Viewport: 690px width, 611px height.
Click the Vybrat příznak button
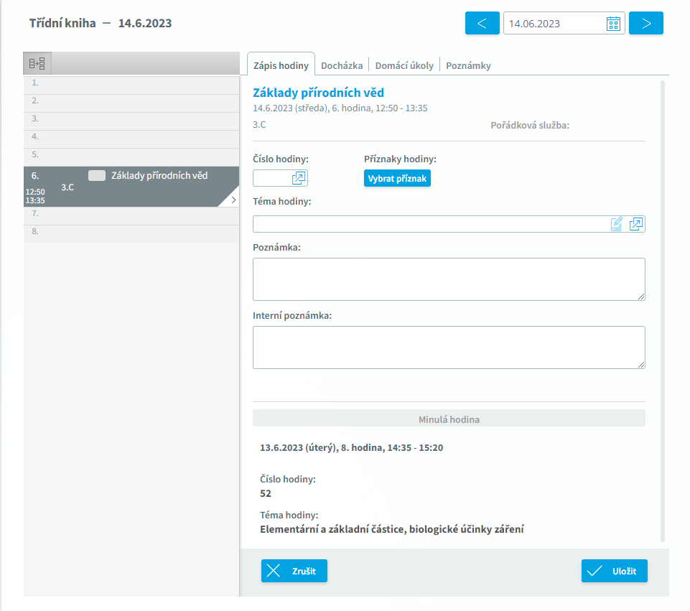[x=397, y=178]
